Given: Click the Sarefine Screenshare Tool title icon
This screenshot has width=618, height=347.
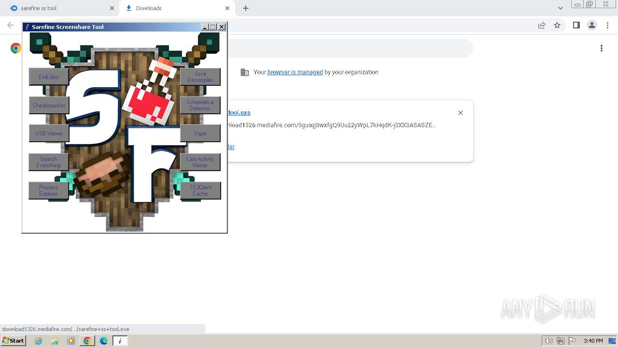Looking at the screenshot, I should [28, 27].
